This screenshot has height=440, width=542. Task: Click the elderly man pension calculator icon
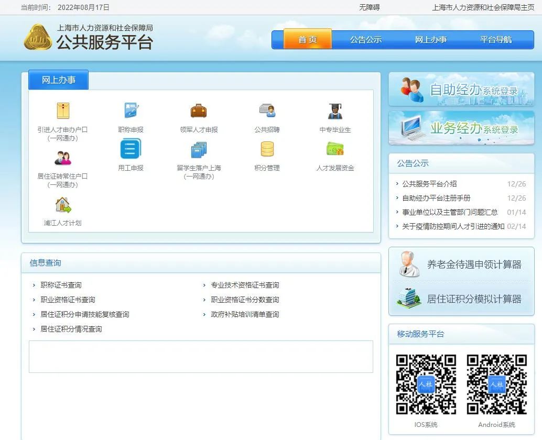(x=409, y=264)
